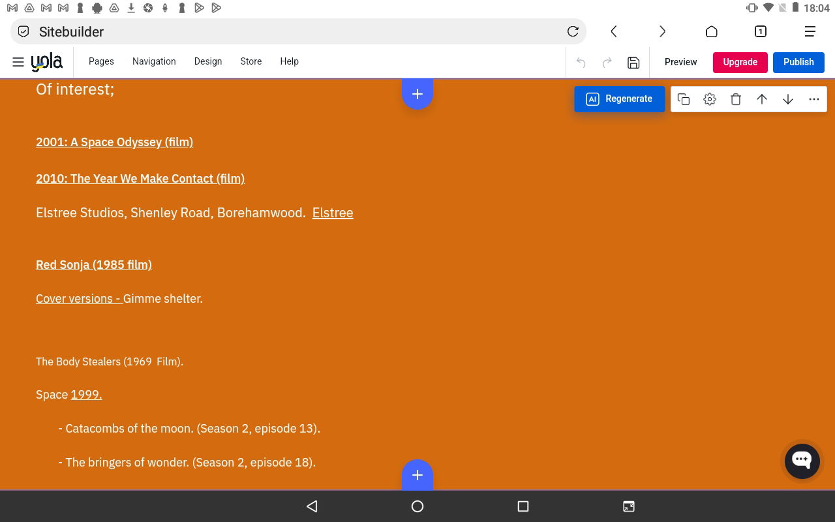Tap the Android home button
The image size is (835, 522).
(x=417, y=506)
